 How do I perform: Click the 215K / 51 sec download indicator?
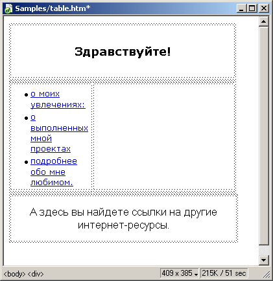(224, 273)
